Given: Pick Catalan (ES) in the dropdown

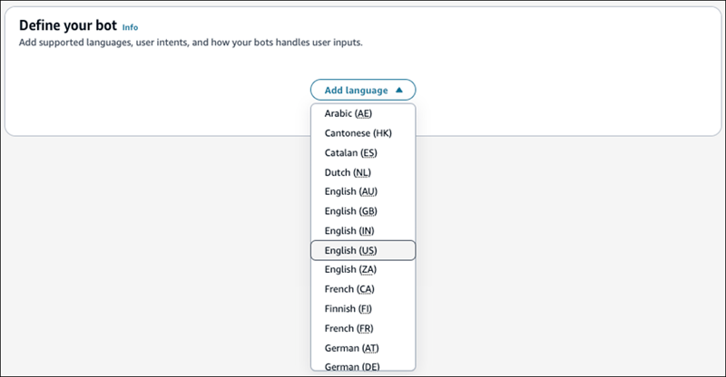Looking at the screenshot, I should [348, 152].
